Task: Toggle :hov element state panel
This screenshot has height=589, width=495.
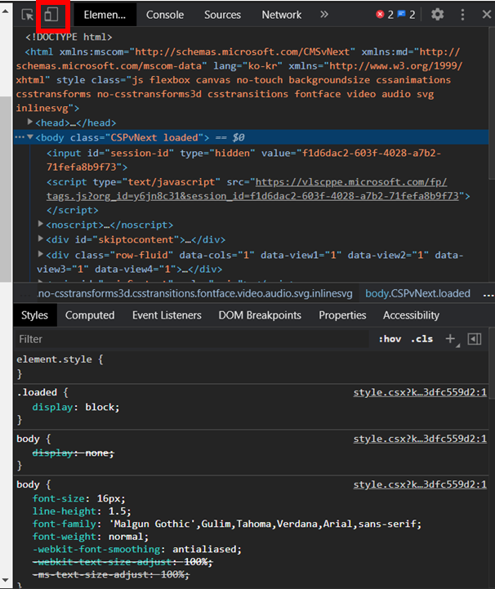Action: coord(390,339)
